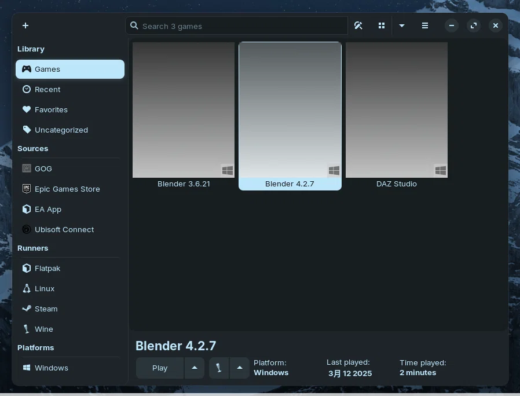Image resolution: width=520 pixels, height=396 pixels.
Task: Select Games in the Library sidebar
Action: point(70,69)
